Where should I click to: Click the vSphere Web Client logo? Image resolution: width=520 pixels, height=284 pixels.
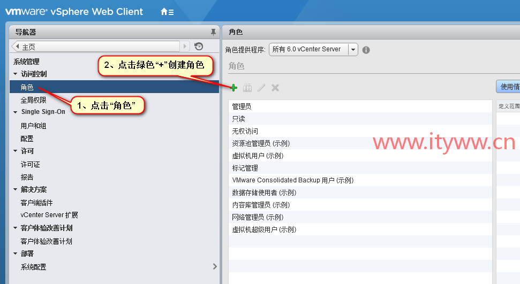(74, 12)
